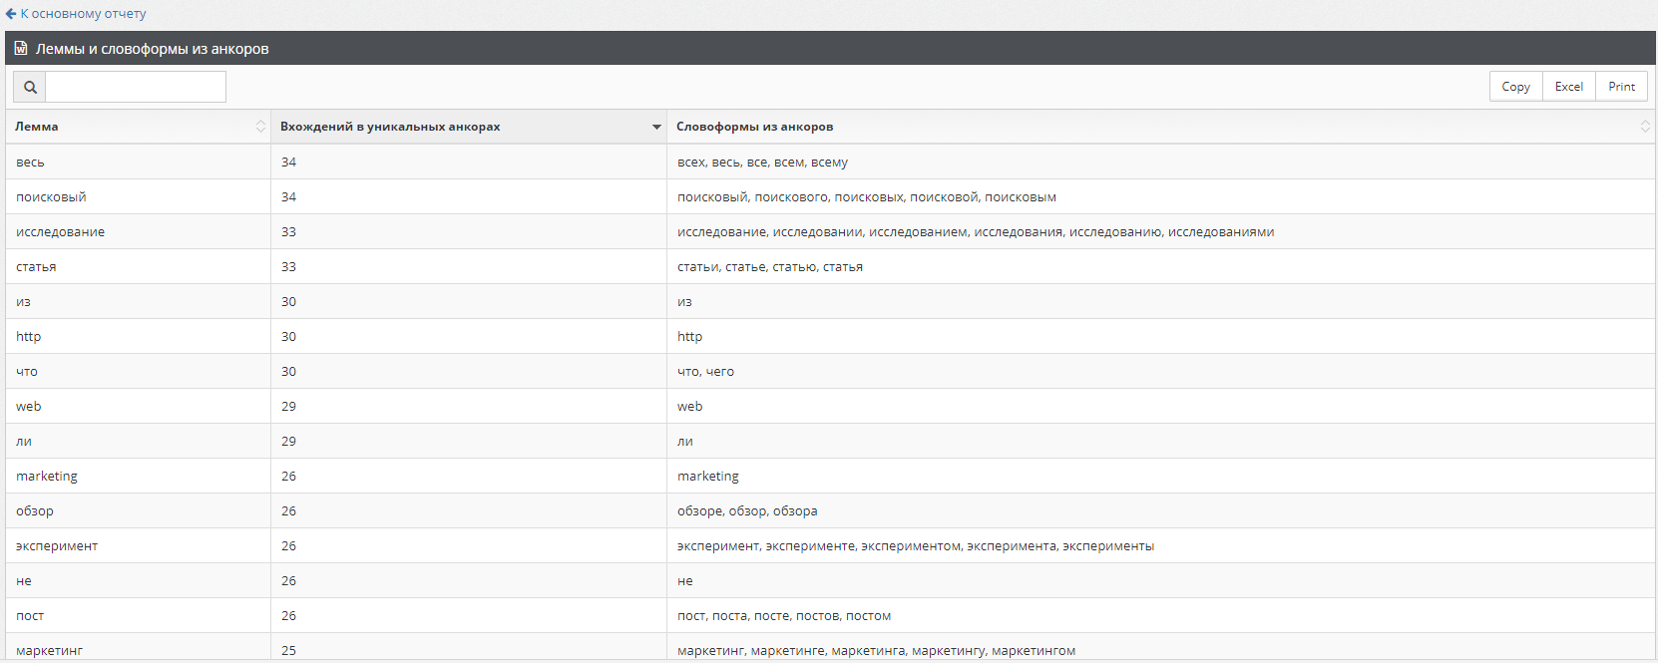Focus the table search input field
Image resolution: width=1658 pixels, height=663 pixels.
coord(136,87)
